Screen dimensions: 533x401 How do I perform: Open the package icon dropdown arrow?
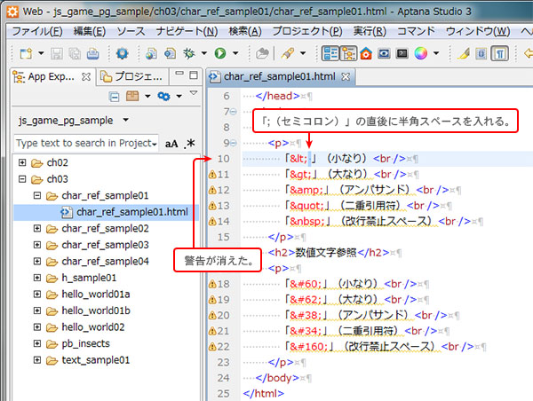(147, 96)
